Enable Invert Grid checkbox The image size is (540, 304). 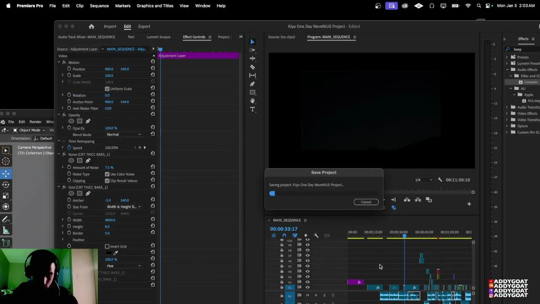click(107, 247)
